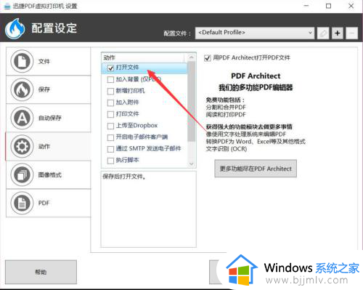Enable 通过 SMTP 发送电子邮件 checkbox
Screen dimensions: 363x290
(x=110, y=149)
